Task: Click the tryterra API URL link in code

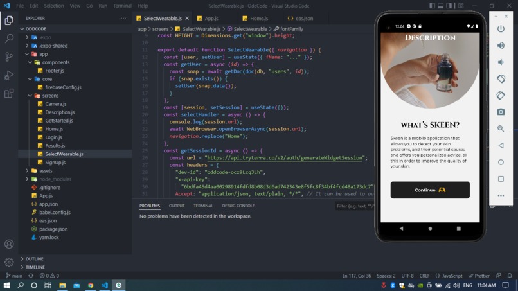Action: tap(285, 158)
